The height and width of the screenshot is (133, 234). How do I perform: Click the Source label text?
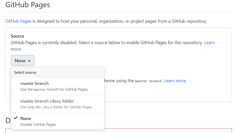pyautogui.click(x=17, y=36)
